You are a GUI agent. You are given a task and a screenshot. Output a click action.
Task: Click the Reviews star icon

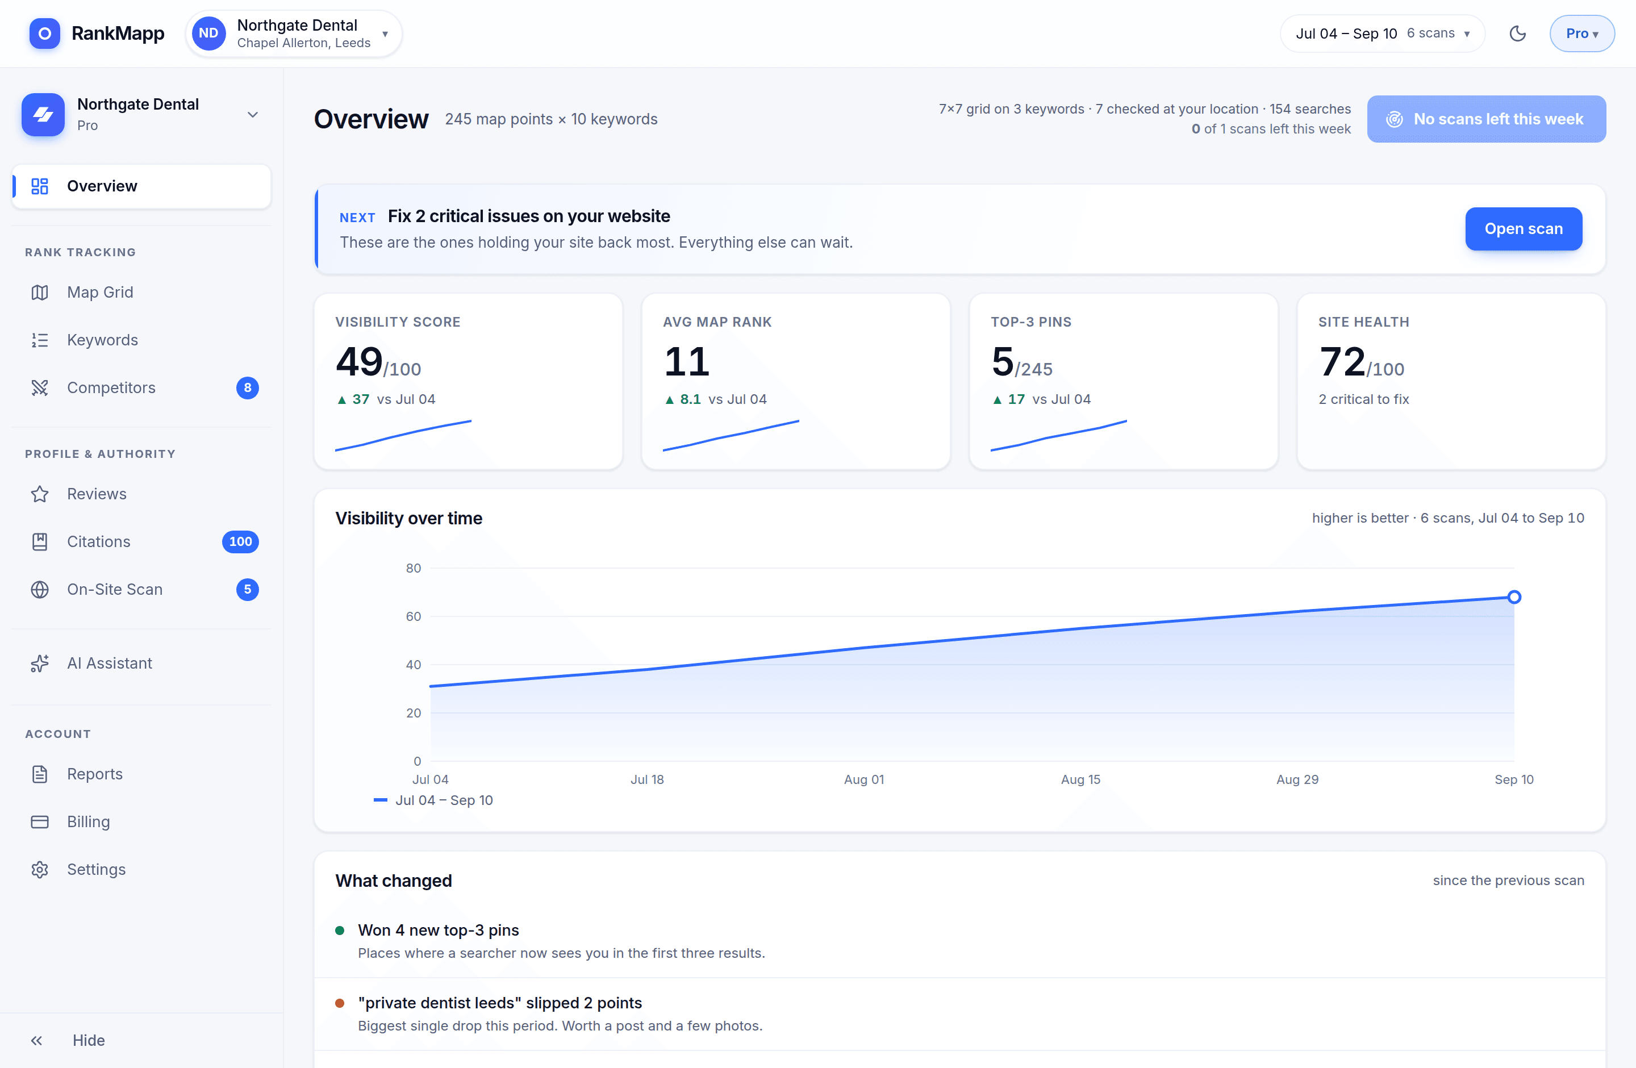coord(40,494)
